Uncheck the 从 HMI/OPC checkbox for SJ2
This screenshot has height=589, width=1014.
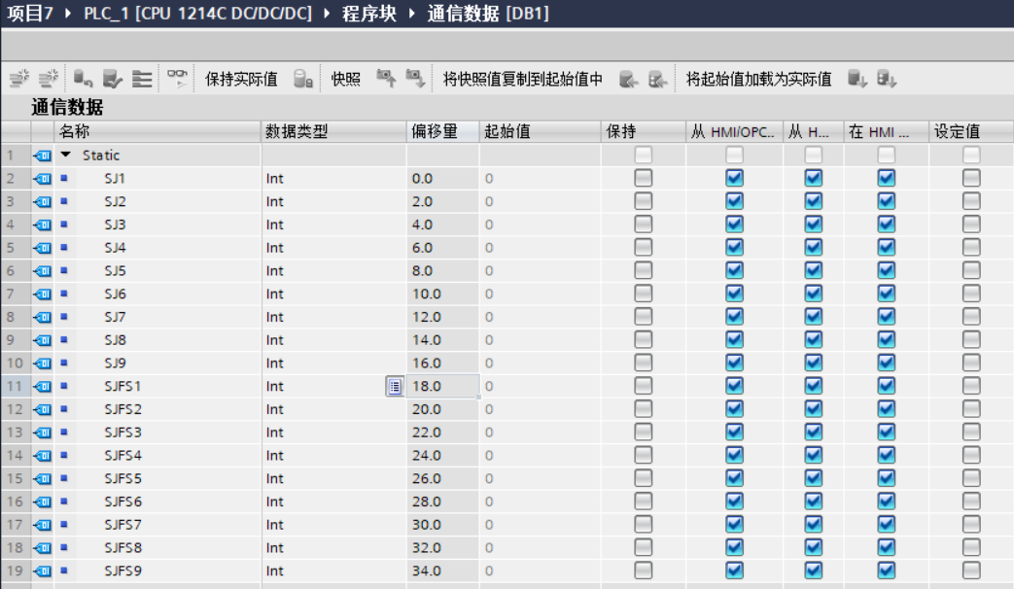click(x=734, y=201)
